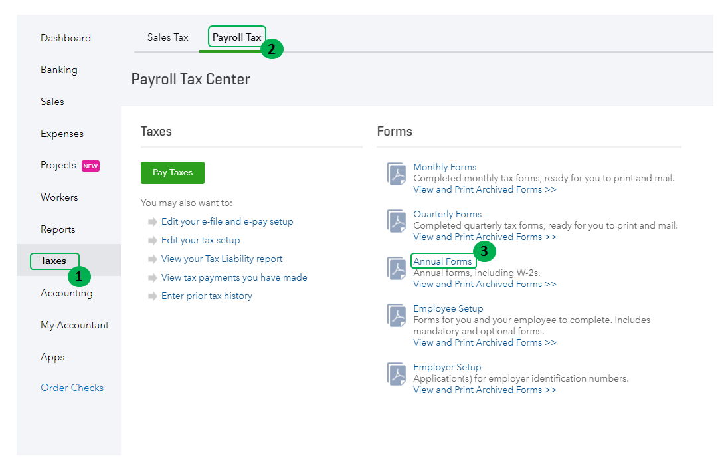Navigate to Workers in the sidebar
Image resolution: width=722 pixels, height=458 pixels.
pyautogui.click(x=59, y=197)
